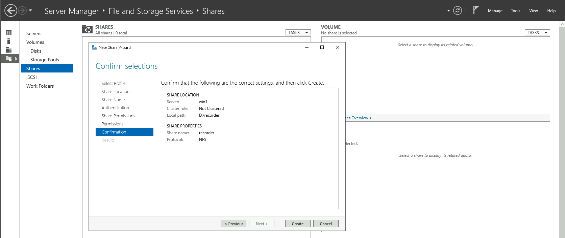This screenshot has height=238, width=565.
Task: Go to the Storage Pools page
Action: [x=45, y=60]
